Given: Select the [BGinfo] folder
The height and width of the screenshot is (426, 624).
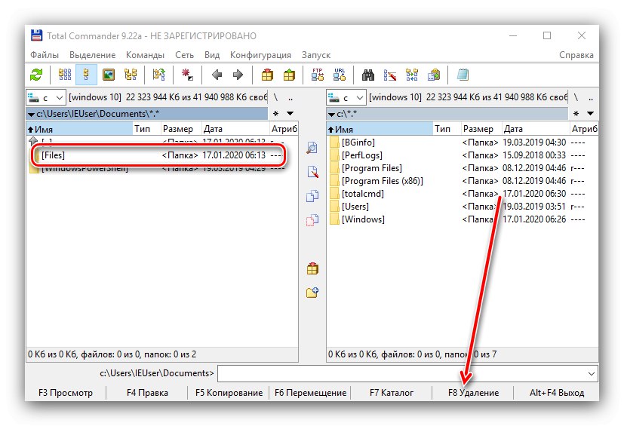Looking at the screenshot, I should (x=463, y=143).
